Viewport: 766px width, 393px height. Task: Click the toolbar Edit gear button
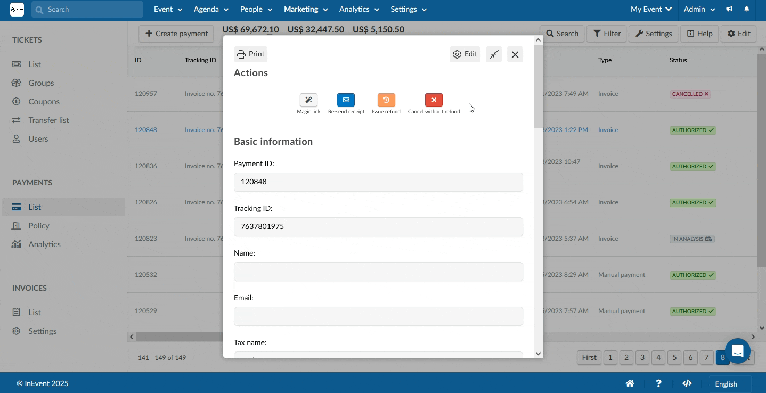click(739, 34)
